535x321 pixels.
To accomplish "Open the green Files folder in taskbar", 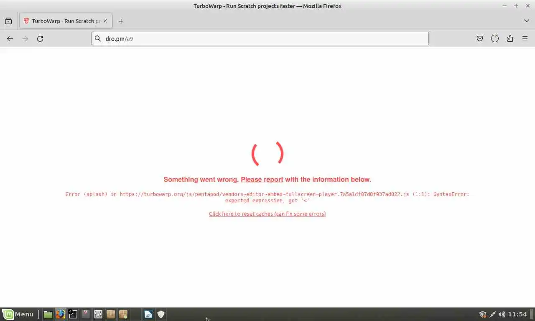I will 48,314.
